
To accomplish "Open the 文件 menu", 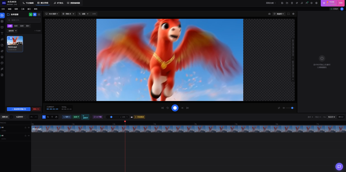I will (x=3, y=9).
